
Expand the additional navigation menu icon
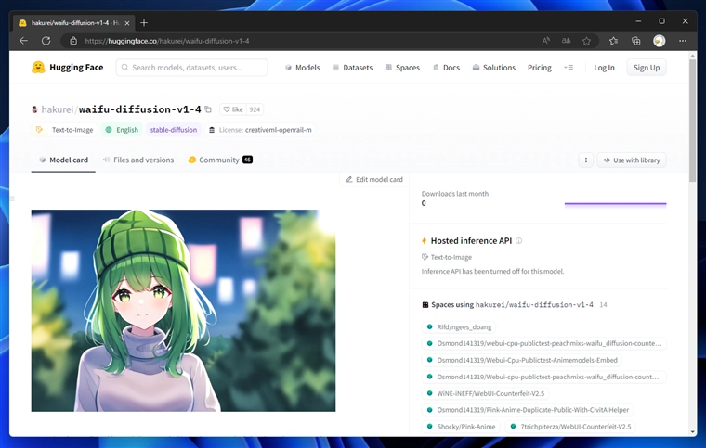click(x=569, y=68)
